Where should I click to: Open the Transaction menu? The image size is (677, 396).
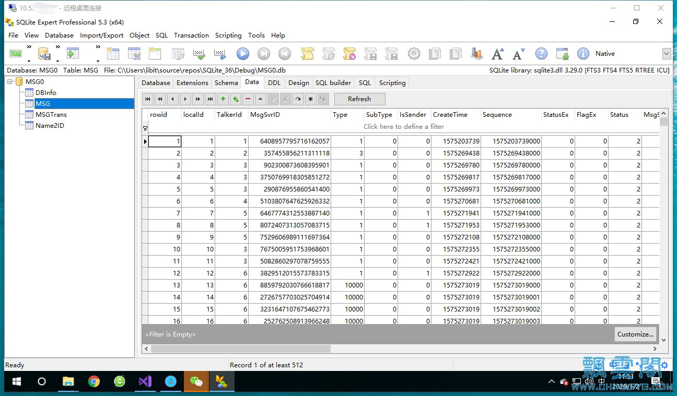[x=191, y=35]
